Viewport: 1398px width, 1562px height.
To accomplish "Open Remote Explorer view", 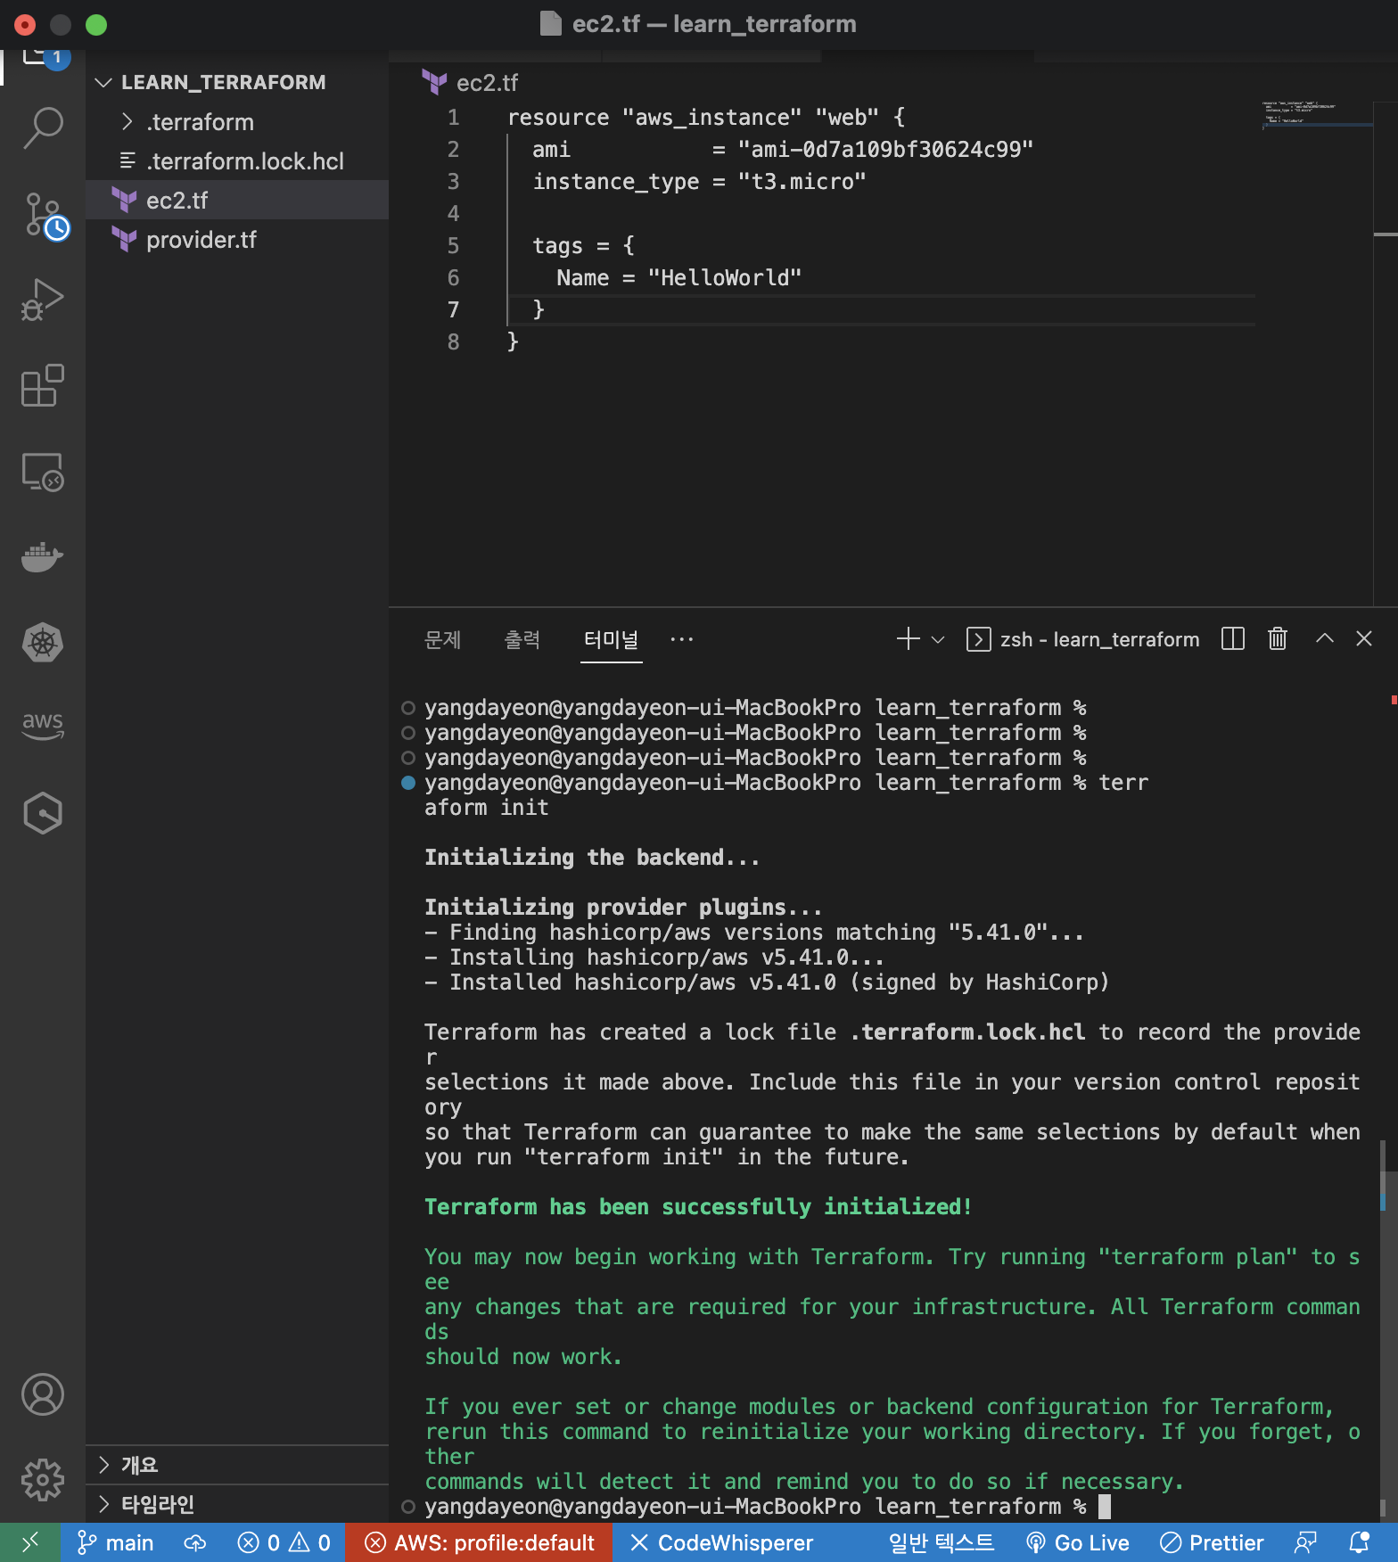I will (x=43, y=471).
